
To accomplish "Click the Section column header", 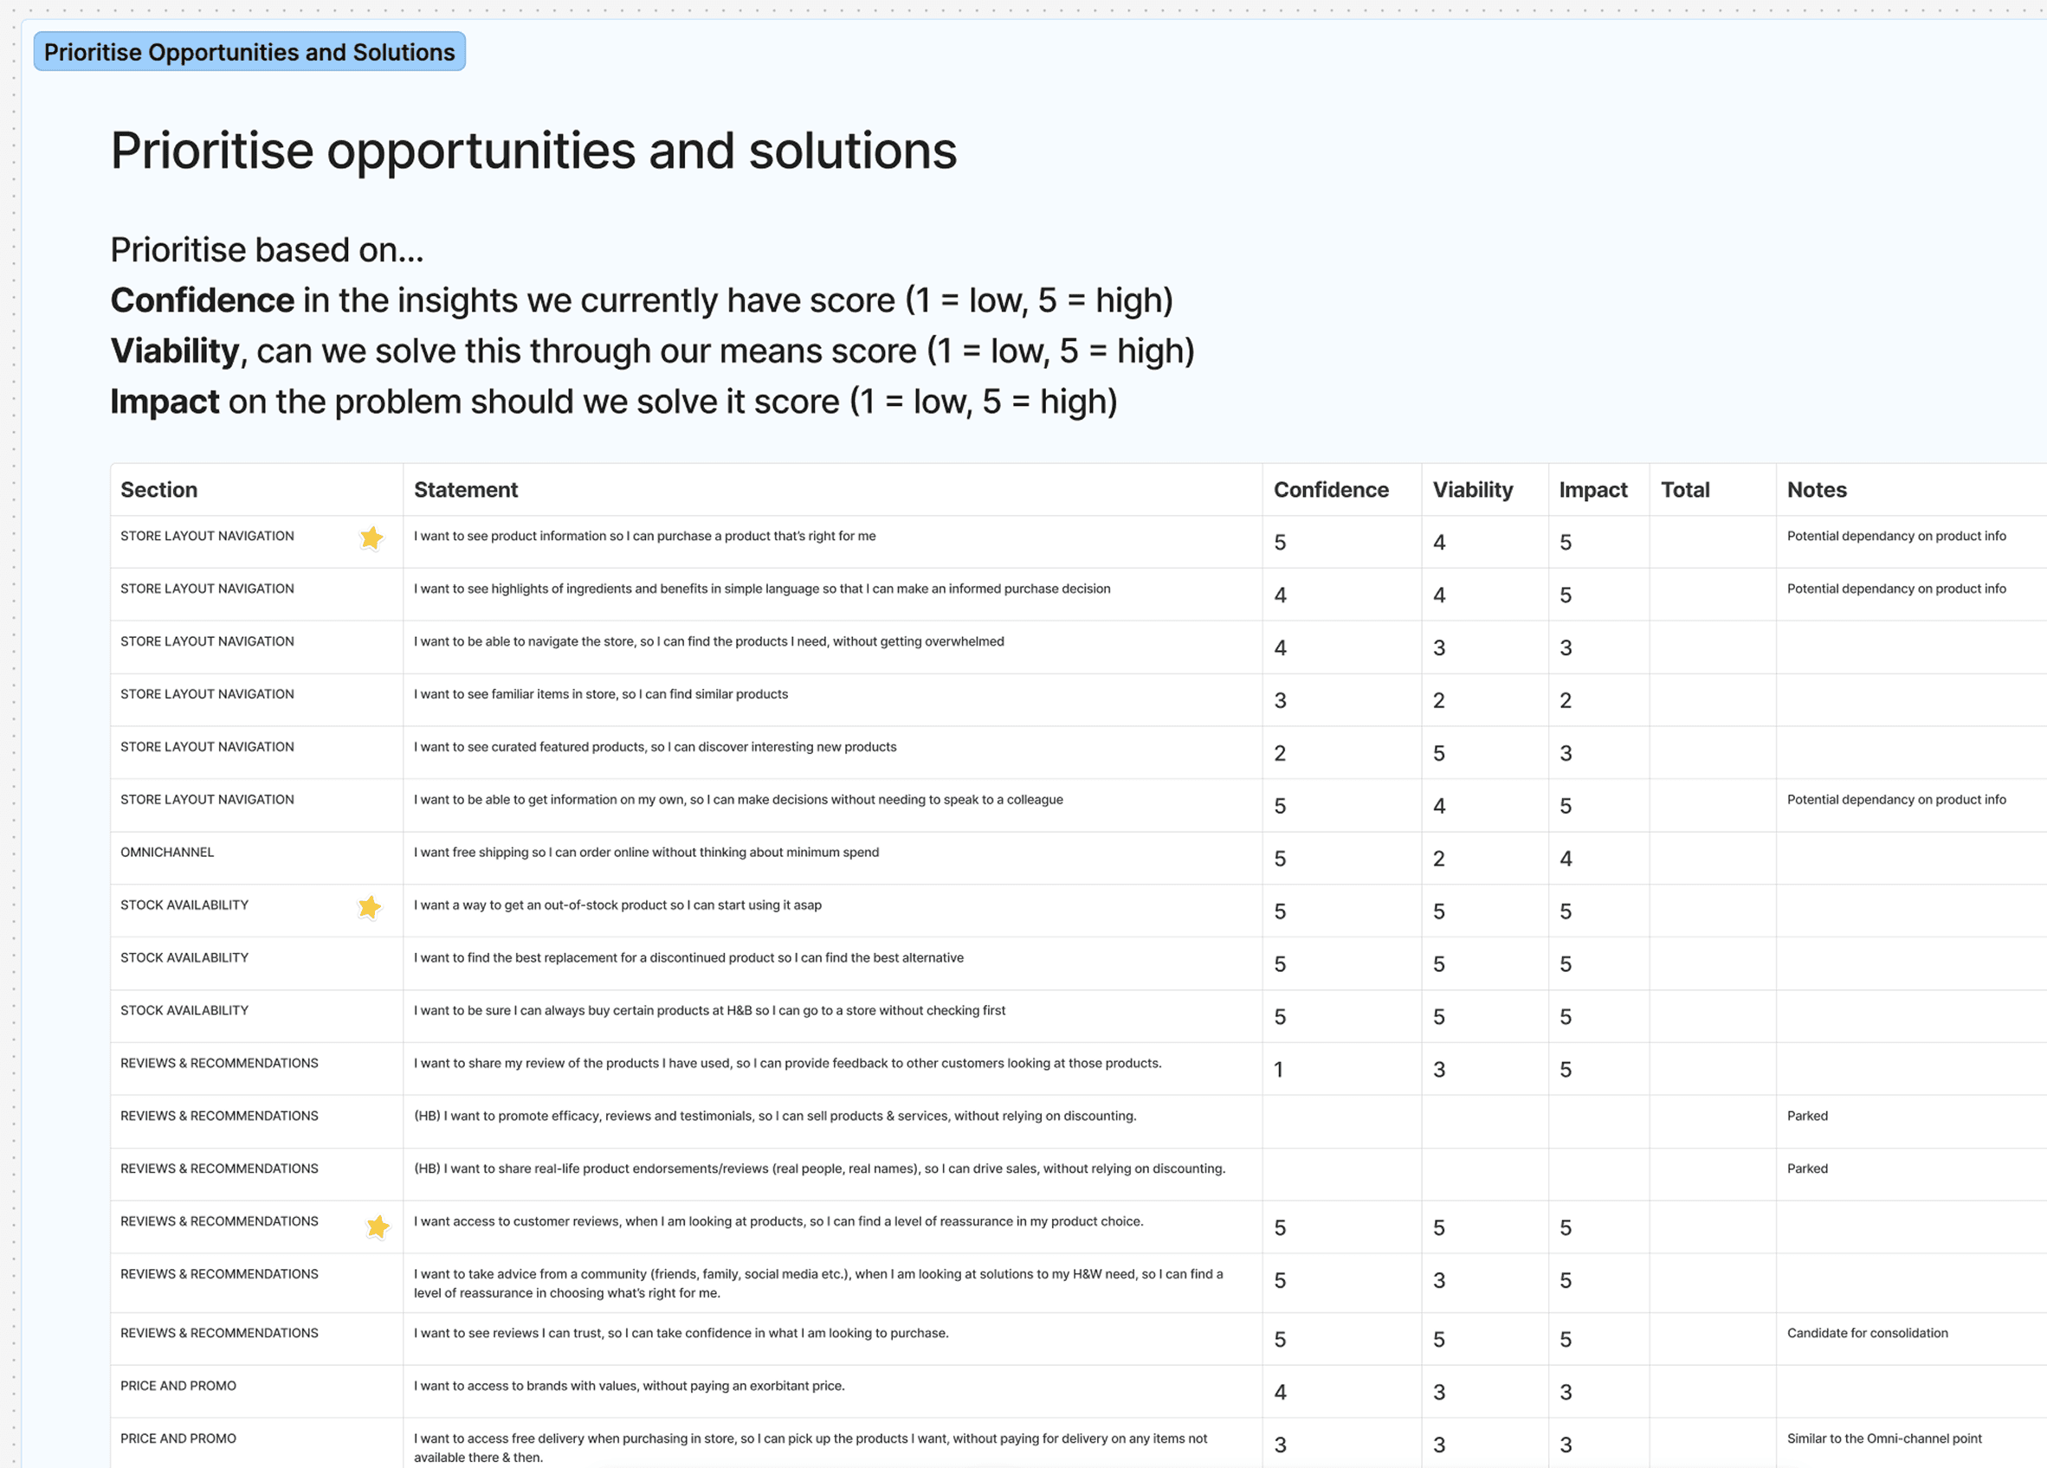I will click(158, 490).
